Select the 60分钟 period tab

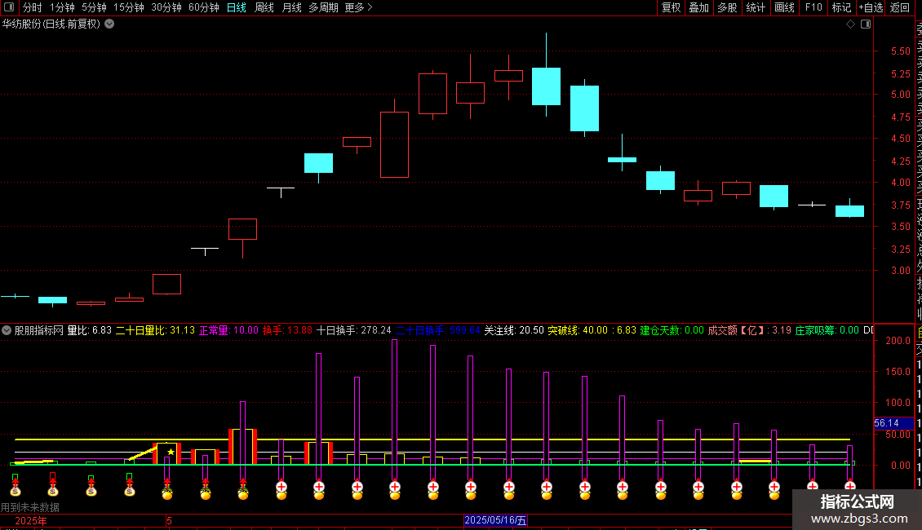click(204, 7)
